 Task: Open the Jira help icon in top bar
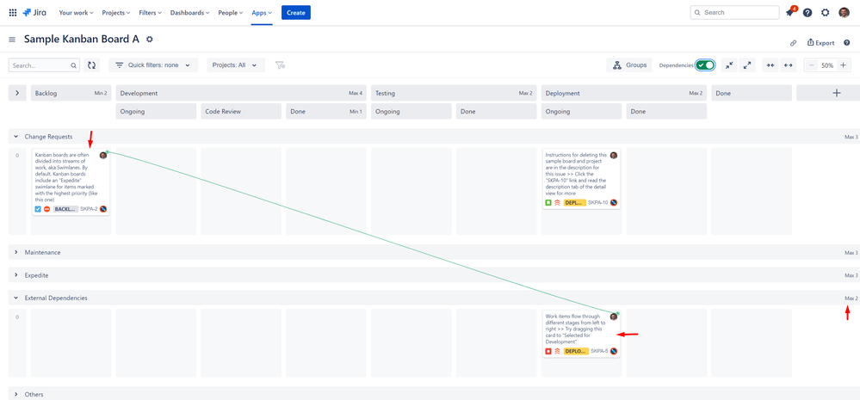(x=807, y=13)
